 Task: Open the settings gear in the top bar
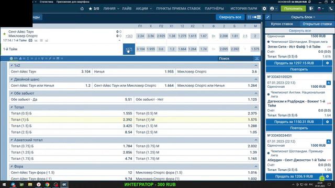coord(264,8)
